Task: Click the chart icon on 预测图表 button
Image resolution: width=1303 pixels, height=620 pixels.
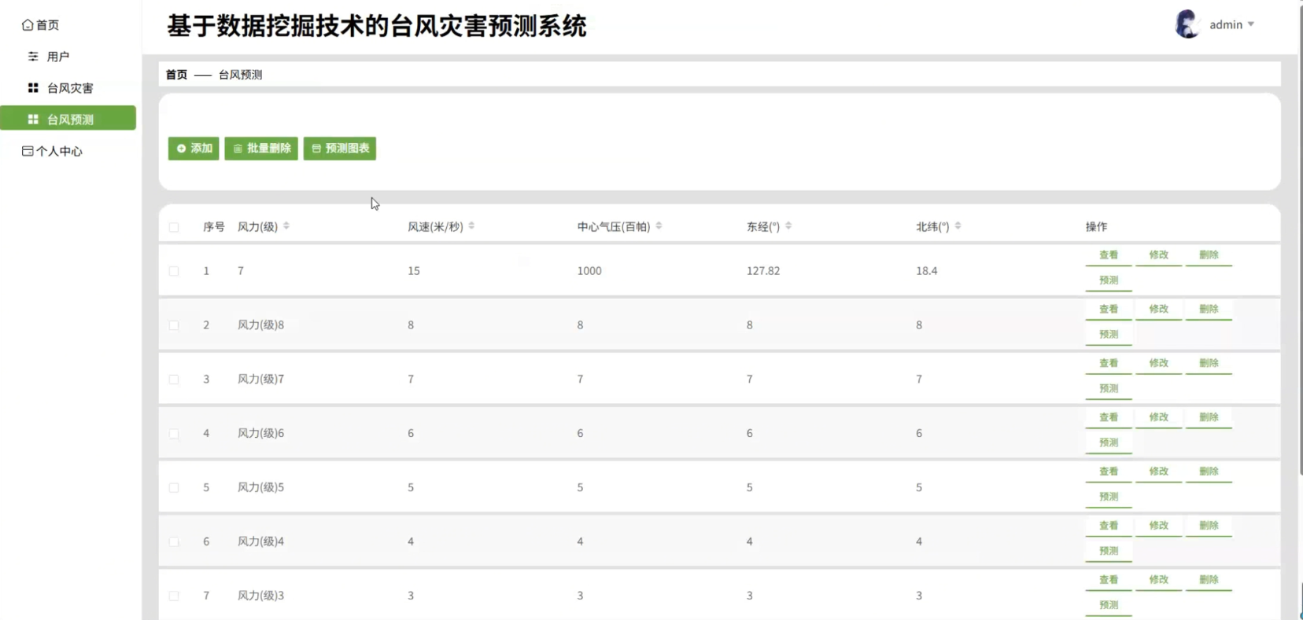Action: coord(316,149)
